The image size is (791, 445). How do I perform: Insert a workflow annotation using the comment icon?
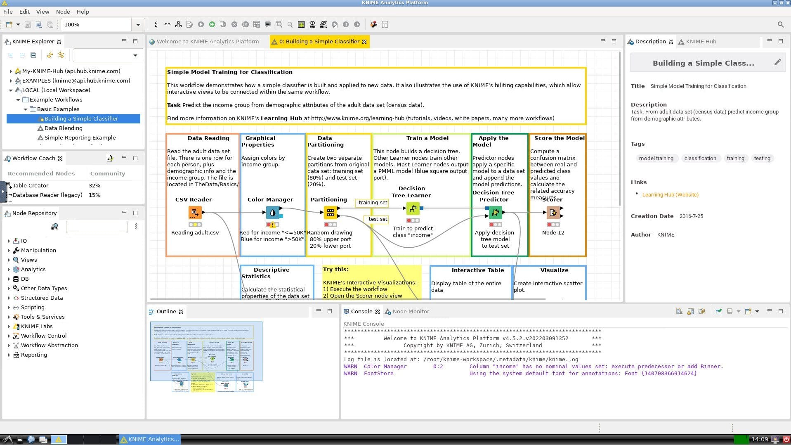tap(268, 24)
